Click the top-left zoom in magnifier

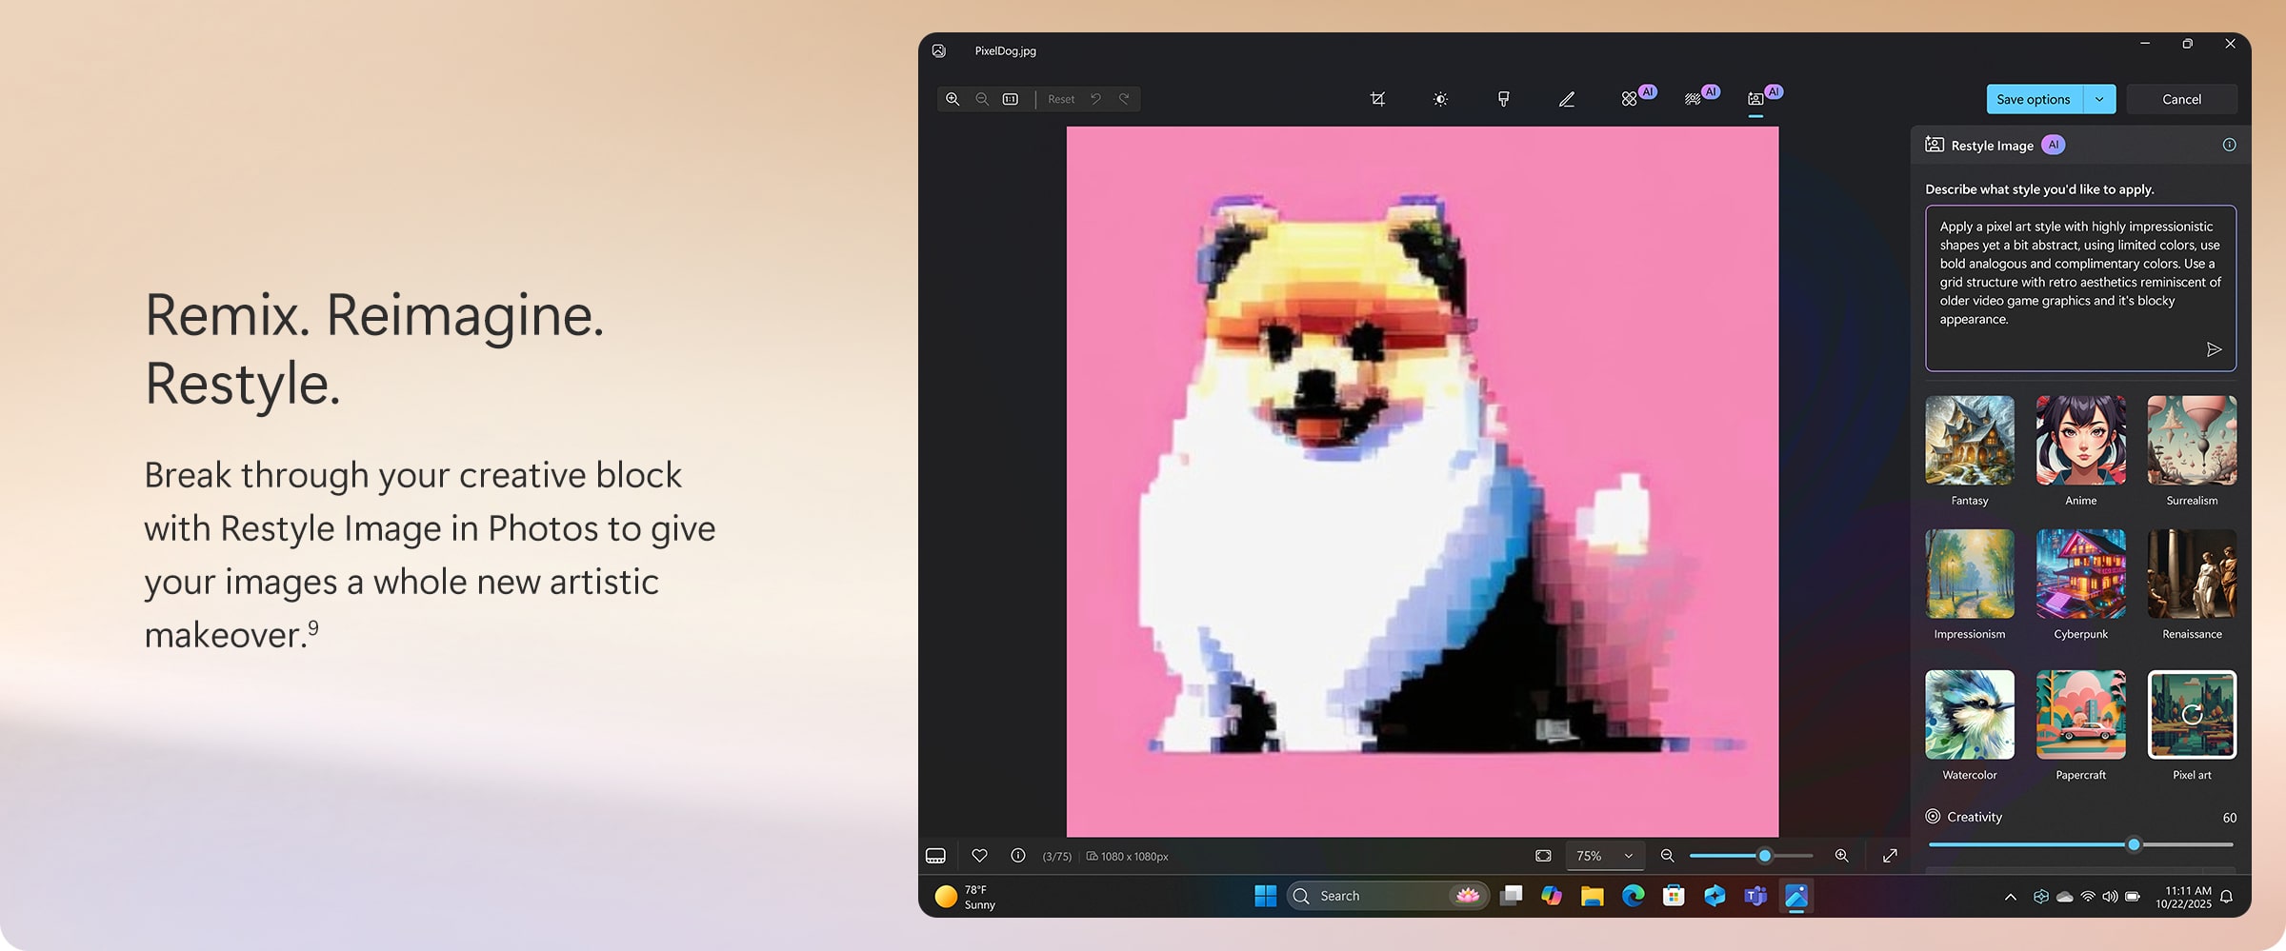(952, 99)
